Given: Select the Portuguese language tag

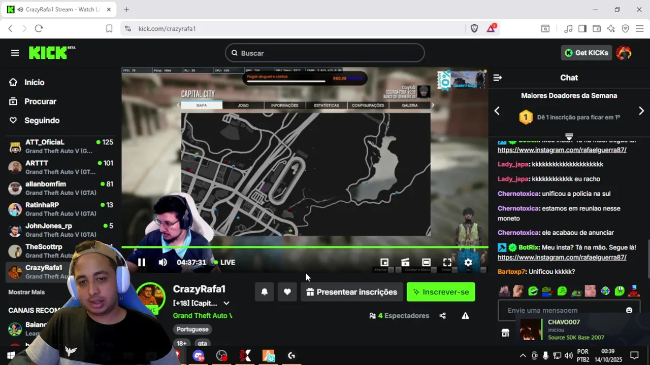Looking at the screenshot, I should (192, 329).
